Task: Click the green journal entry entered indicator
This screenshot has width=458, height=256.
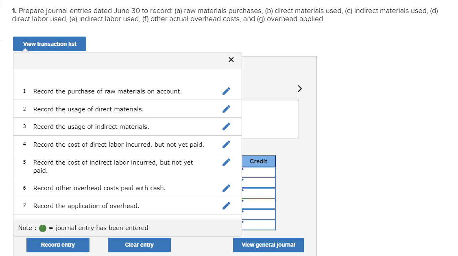Action: click(43, 228)
